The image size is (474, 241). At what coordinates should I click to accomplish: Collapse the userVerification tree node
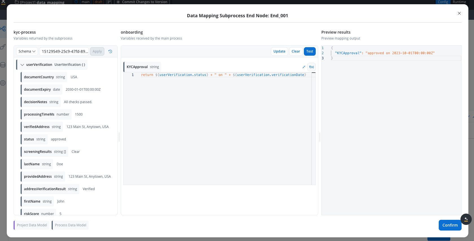pos(22,65)
